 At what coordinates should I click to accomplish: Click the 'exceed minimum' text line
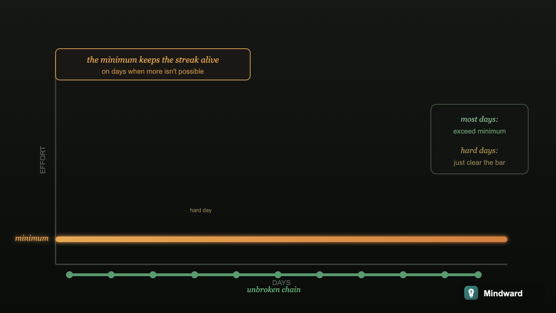pos(480,131)
